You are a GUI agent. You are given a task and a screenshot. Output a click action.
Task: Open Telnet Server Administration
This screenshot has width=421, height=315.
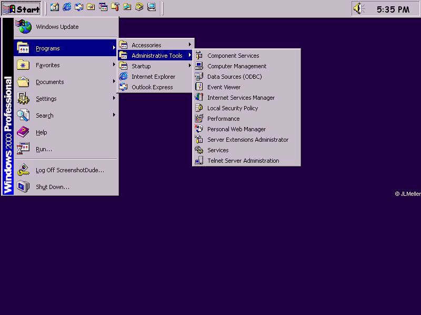click(x=246, y=161)
